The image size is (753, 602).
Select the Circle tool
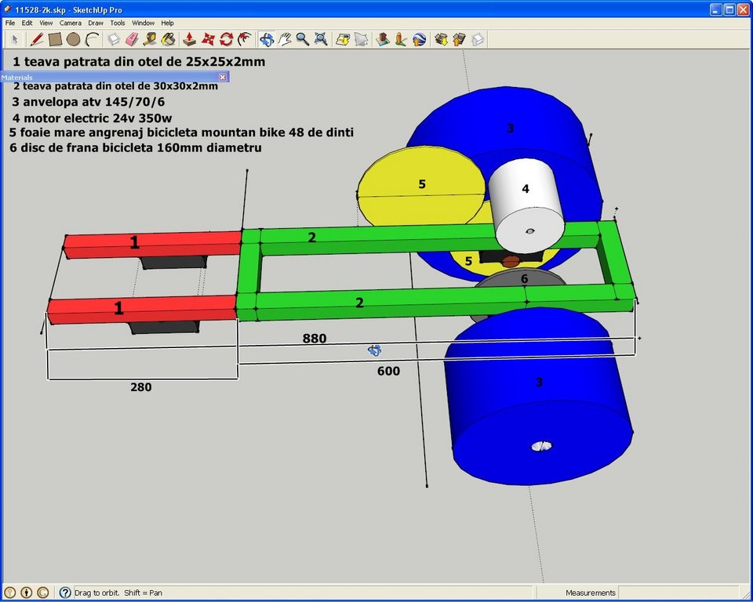click(x=73, y=39)
